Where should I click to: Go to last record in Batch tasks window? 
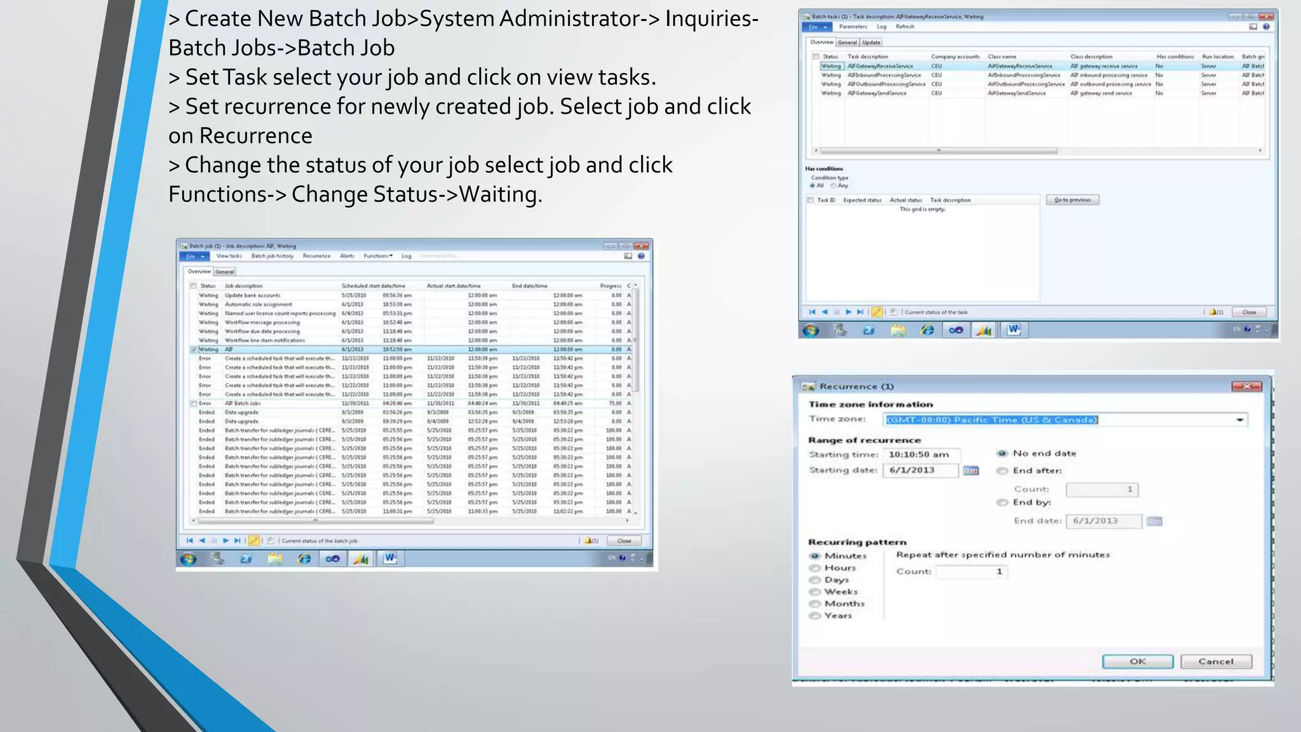[860, 312]
